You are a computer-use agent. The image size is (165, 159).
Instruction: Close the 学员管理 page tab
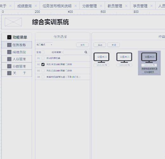point(151,6)
